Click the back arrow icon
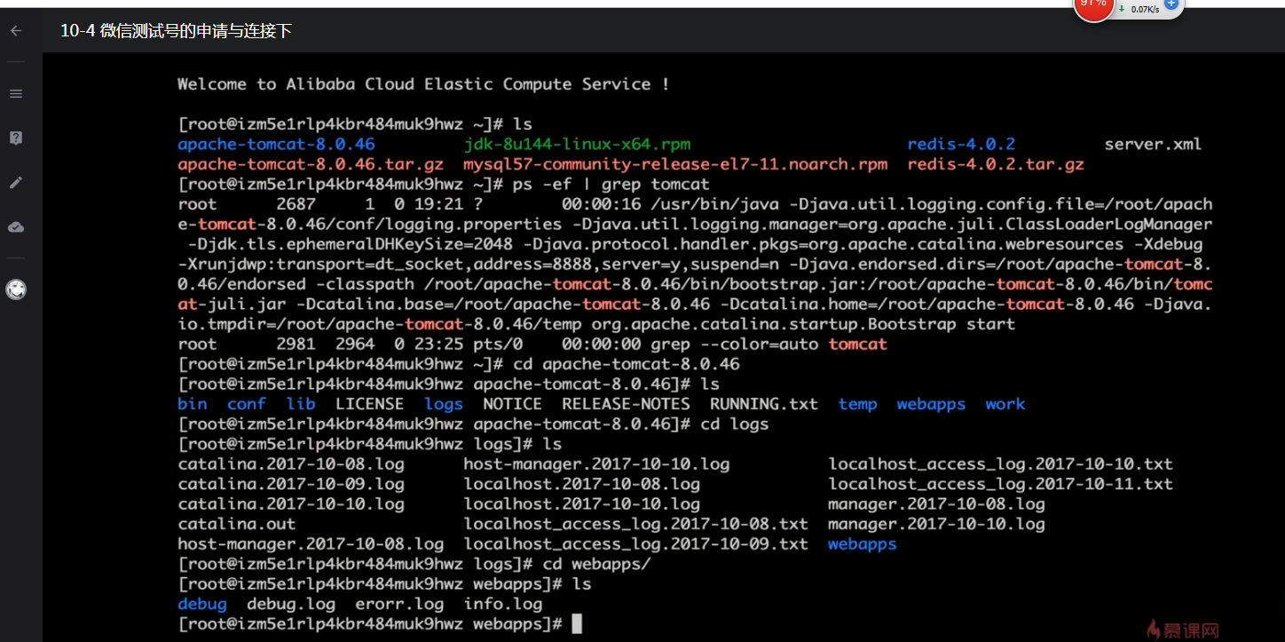Viewport: 1285px width, 642px height. point(15,30)
